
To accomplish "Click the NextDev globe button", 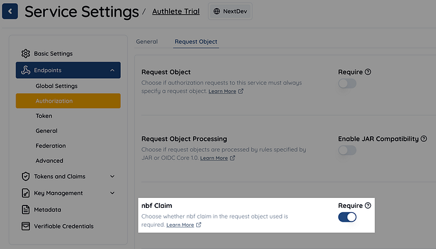I will pos(230,11).
